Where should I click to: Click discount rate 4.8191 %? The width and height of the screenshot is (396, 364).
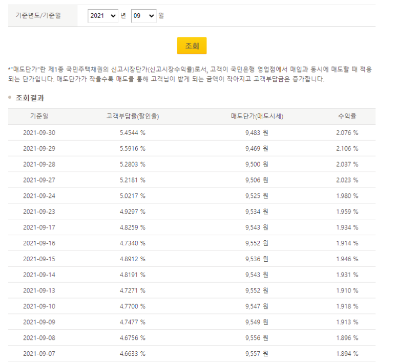click(x=133, y=275)
